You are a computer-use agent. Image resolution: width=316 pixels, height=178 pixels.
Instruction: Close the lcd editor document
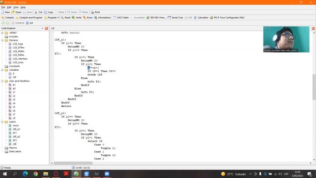[313, 28]
